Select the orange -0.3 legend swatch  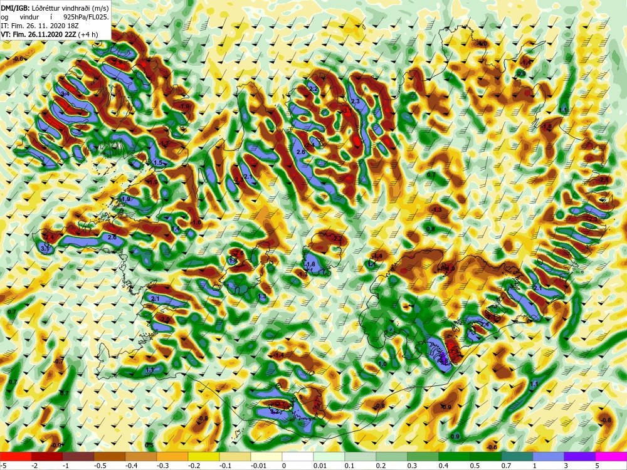click(172, 457)
